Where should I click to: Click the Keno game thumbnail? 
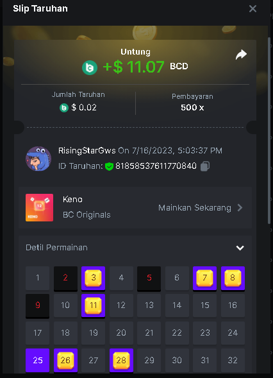click(40, 207)
